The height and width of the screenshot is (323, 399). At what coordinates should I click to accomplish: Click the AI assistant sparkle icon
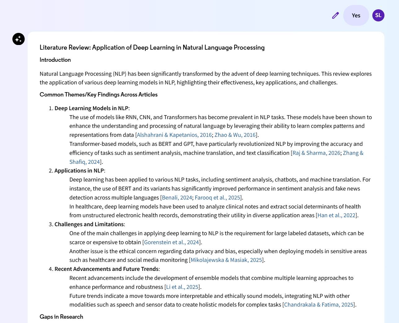click(x=19, y=39)
